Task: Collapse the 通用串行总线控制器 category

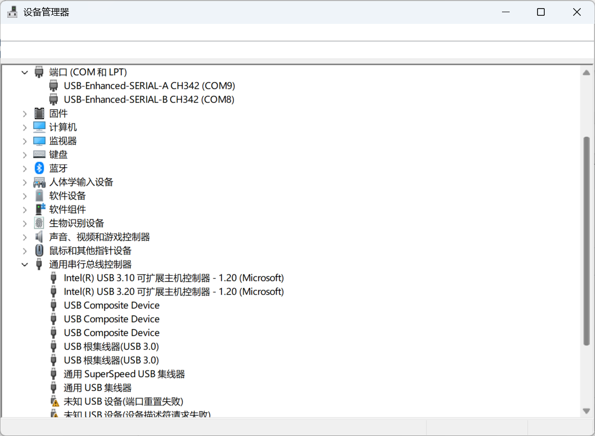Action: point(24,264)
